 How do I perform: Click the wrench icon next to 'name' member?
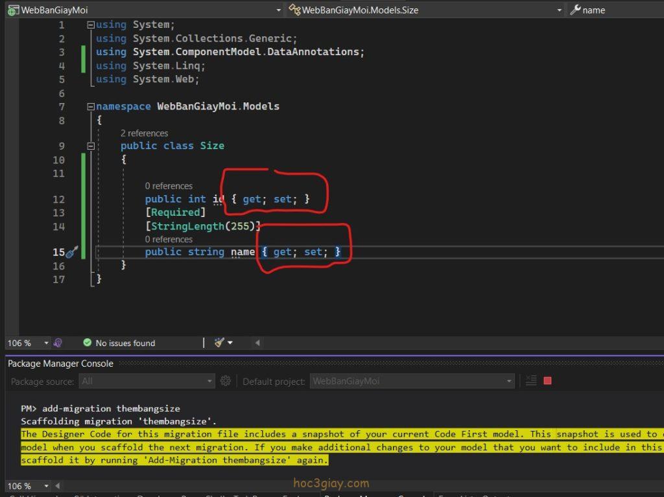point(575,10)
